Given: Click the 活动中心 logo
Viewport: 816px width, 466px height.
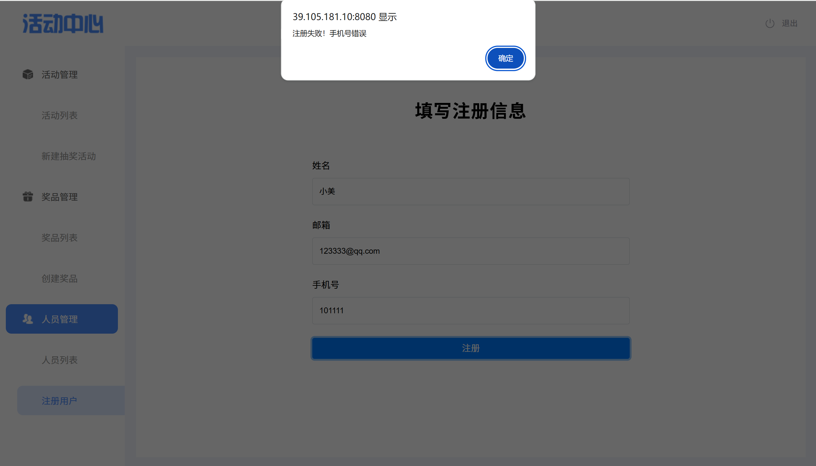Looking at the screenshot, I should pyautogui.click(x=63, y=23).
